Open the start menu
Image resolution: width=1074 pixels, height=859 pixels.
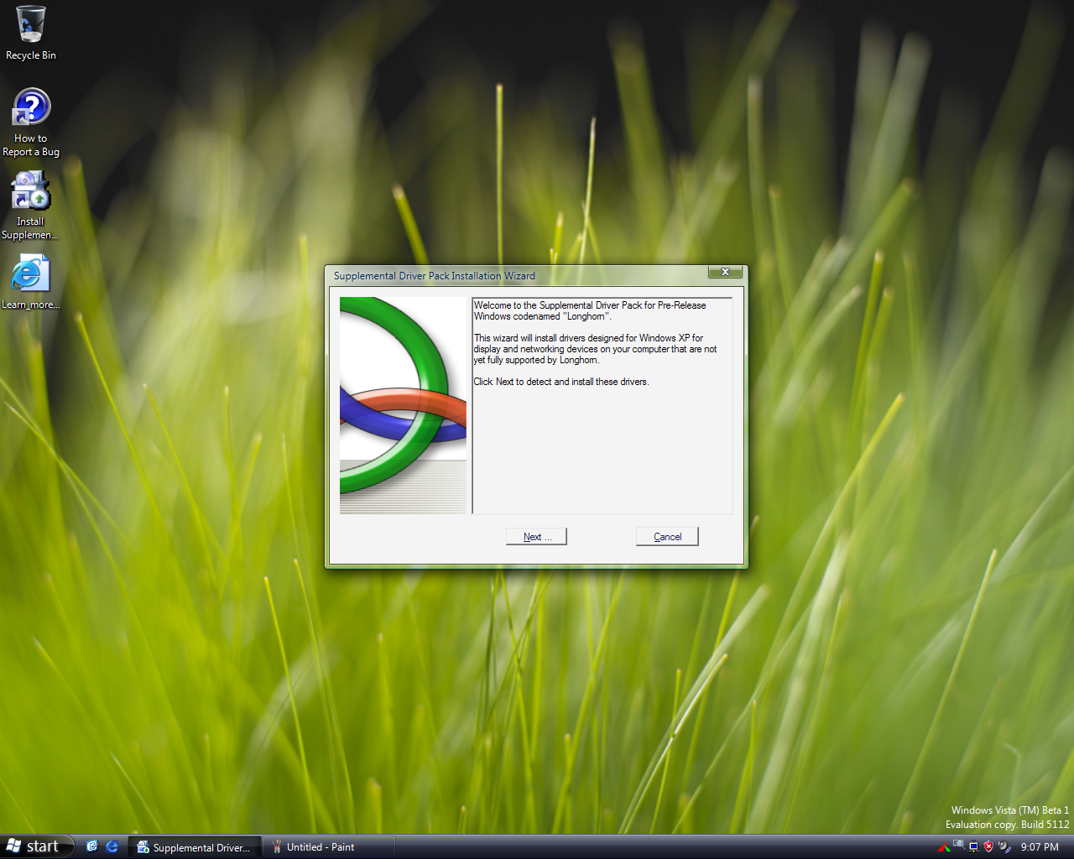37,846
